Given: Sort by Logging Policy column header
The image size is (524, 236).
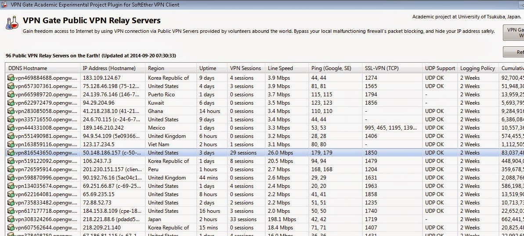Looking at the screenshot, I should click(x=478, y=68).
